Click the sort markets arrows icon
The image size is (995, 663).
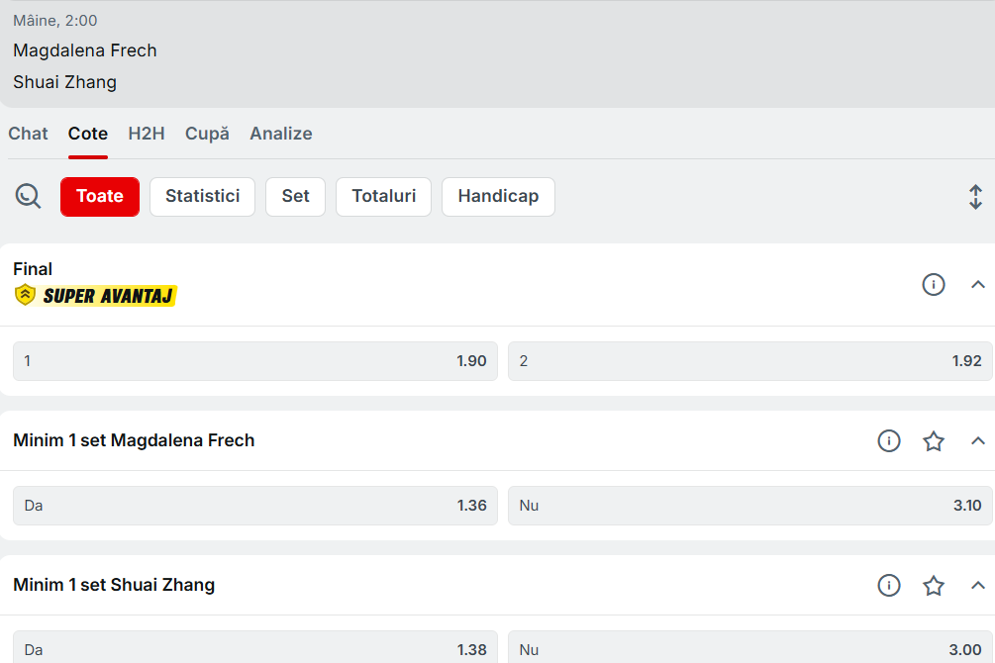click(975, 197)
